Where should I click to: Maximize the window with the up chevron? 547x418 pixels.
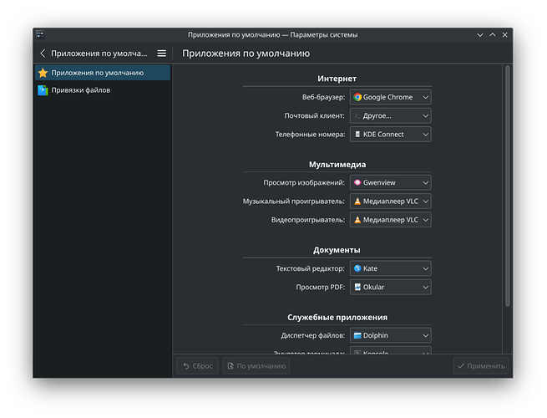(493, 35)
